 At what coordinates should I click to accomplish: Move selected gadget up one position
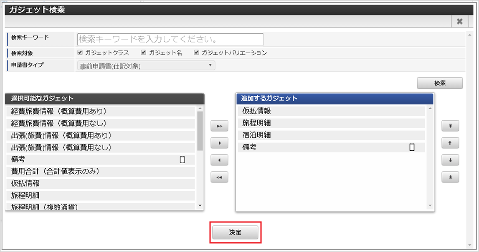pos(450,143)
